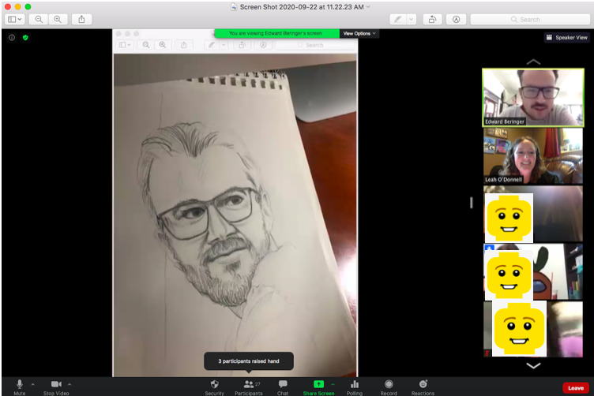Leave the meeting with the red Leave button

(575, 388)
